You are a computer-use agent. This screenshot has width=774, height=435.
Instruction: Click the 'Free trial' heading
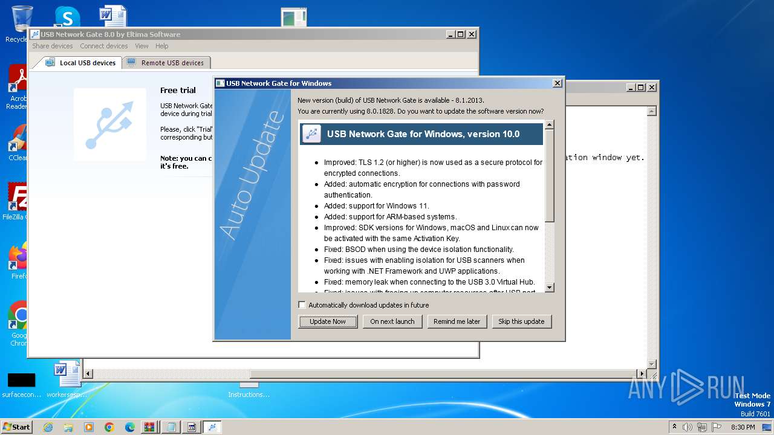click(x=178, y=90)
